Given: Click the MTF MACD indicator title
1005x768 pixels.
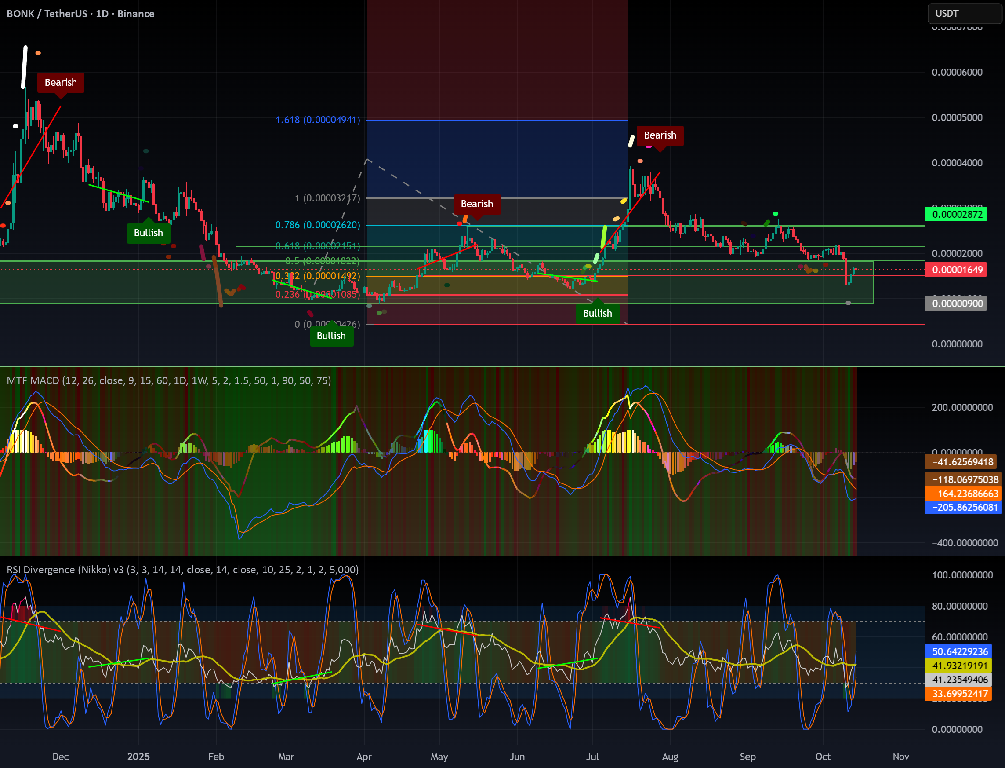Looking at the screenshot, I should pos(169,380).
